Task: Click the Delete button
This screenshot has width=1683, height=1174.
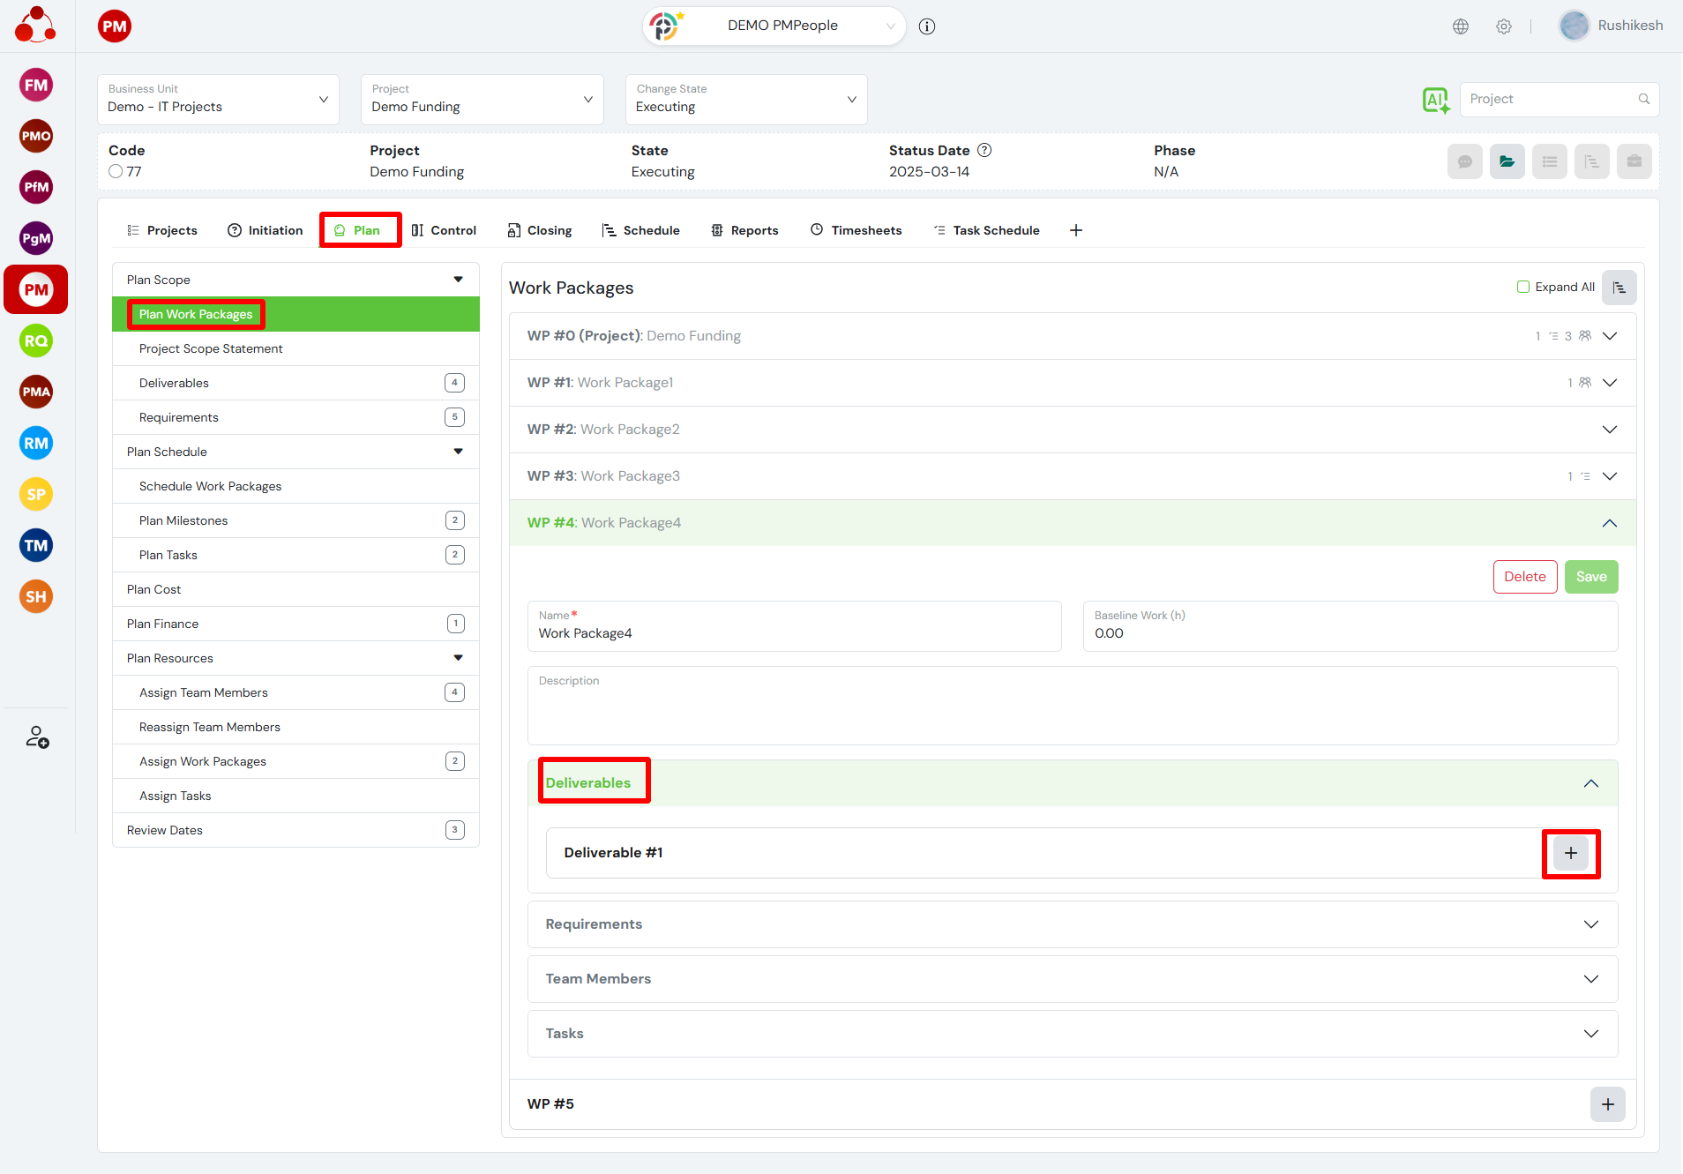Action: [x=1524, y=577]
